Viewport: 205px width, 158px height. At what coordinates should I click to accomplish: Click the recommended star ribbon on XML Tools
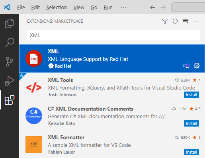click(21, 75)
